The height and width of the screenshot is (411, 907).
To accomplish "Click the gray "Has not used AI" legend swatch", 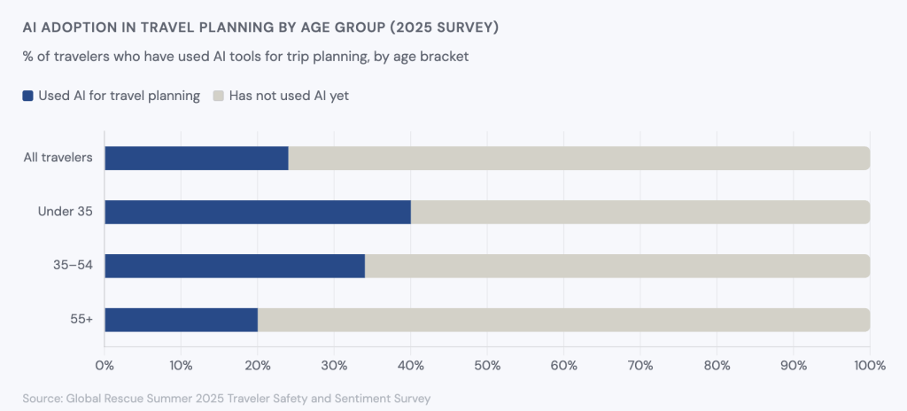I will click(x=219, y=96).
